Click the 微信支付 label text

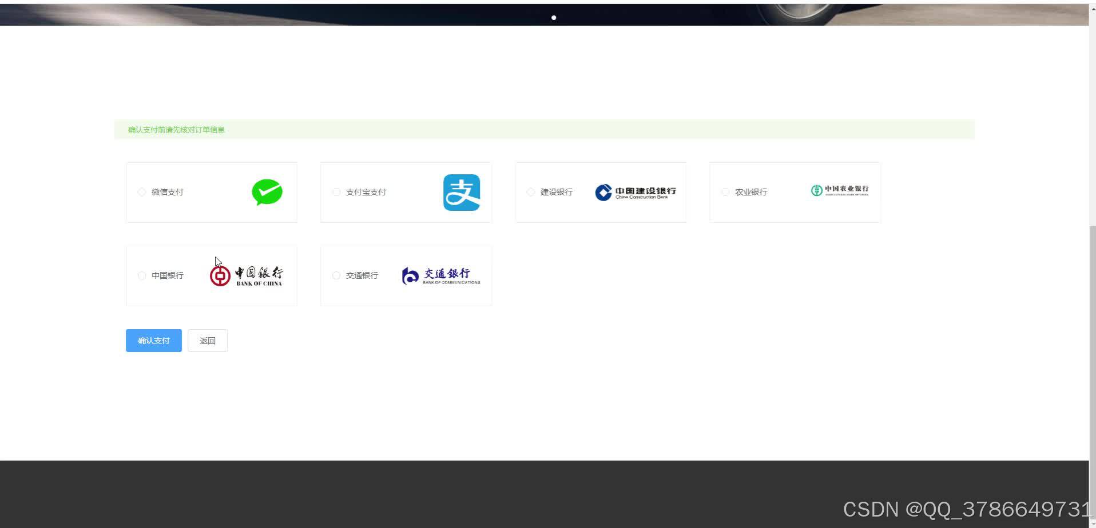(x=168, y=192)
